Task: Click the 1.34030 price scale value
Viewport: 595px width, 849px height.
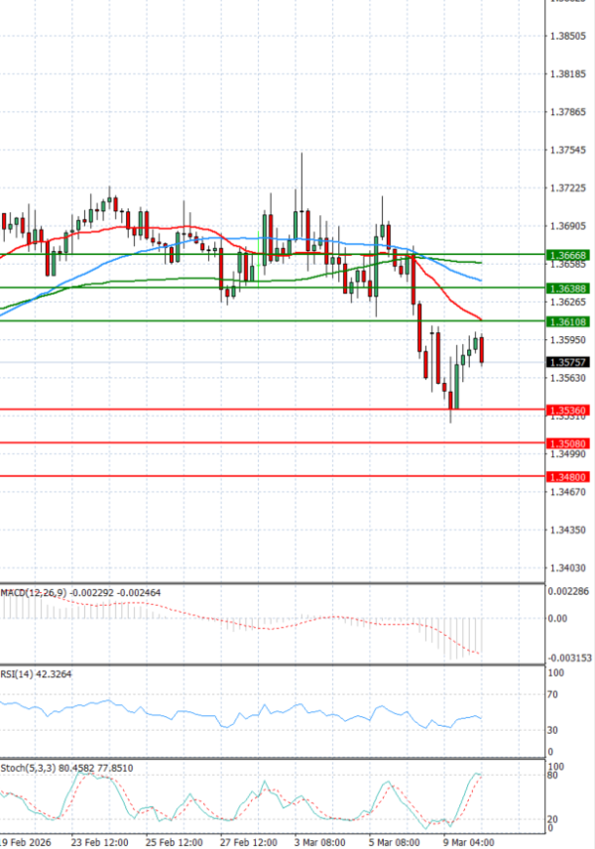Action: tap(566, 568)
